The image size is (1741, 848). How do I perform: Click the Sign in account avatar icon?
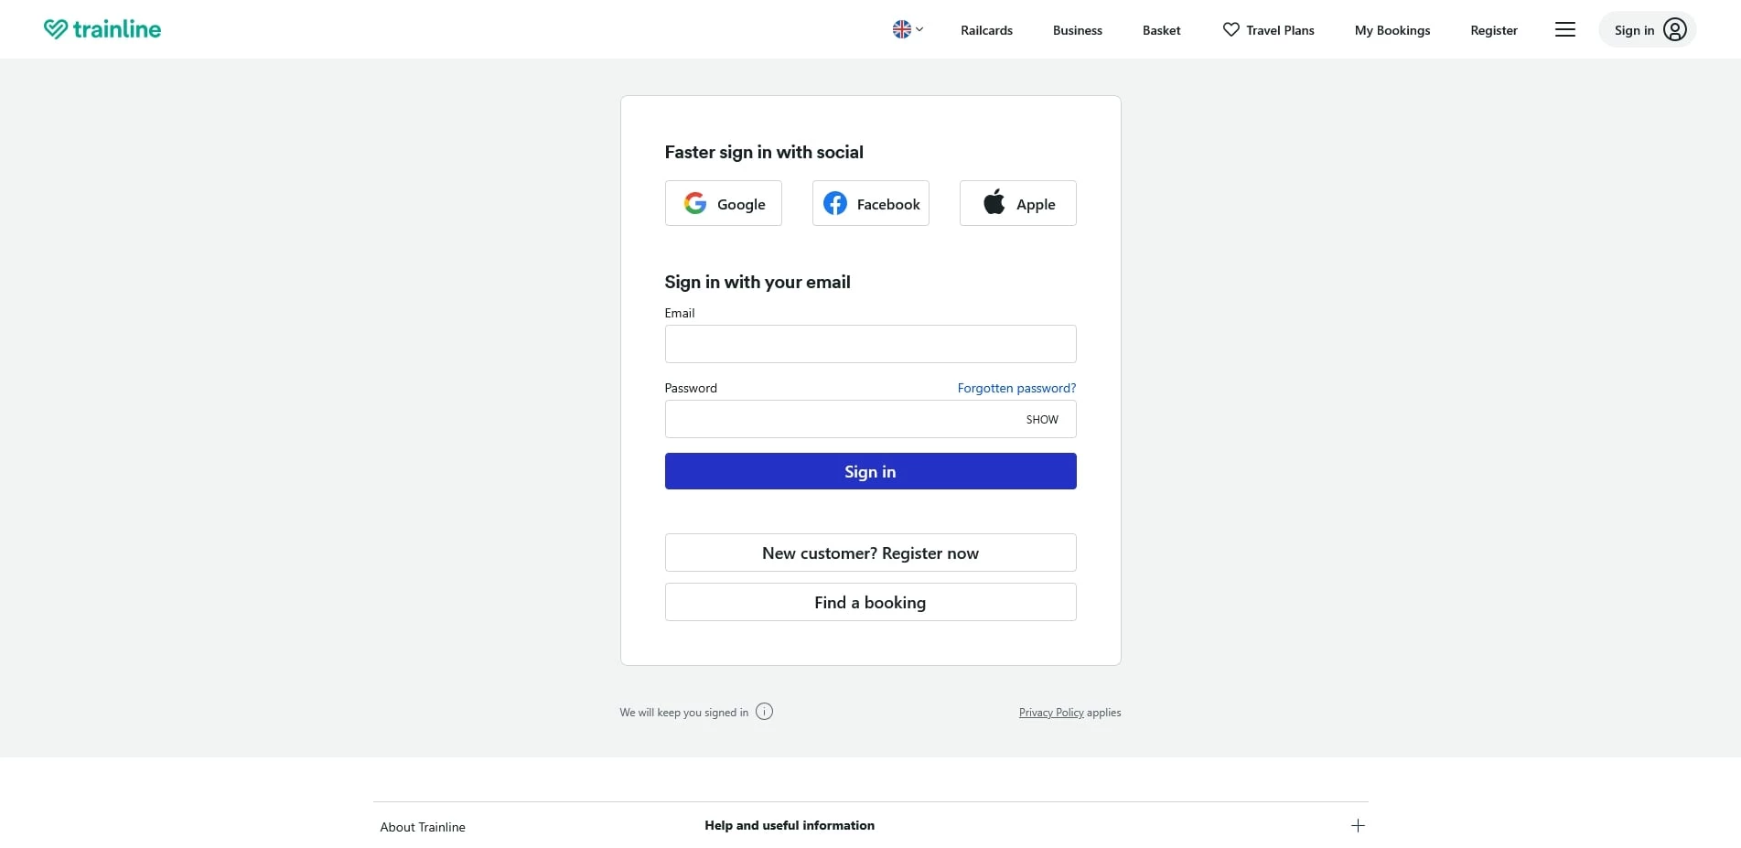(x=1675, y=29)
